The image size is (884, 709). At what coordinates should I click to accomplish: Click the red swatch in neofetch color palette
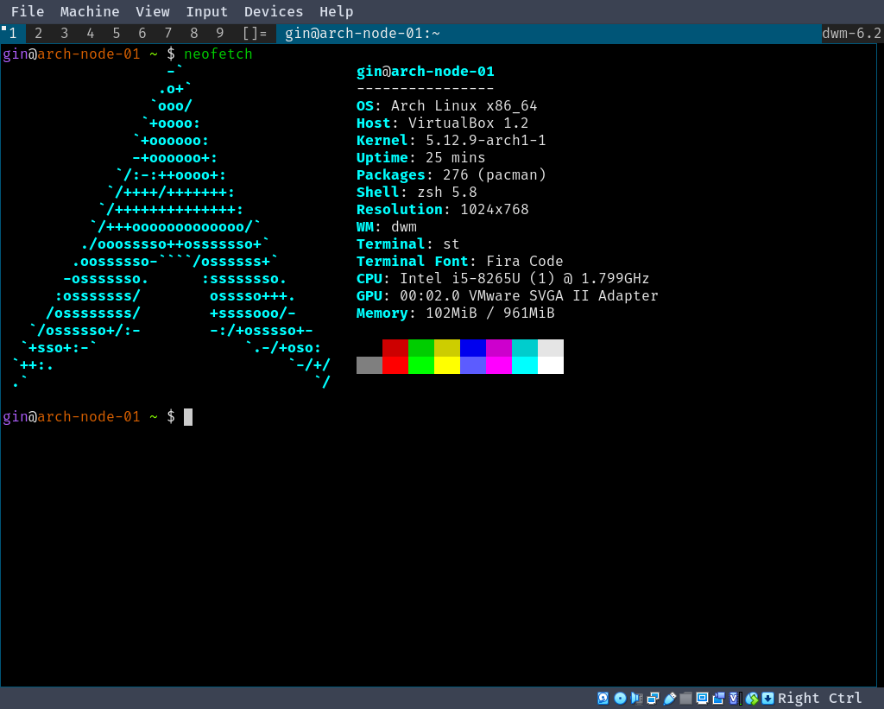[x=395, y=356]
